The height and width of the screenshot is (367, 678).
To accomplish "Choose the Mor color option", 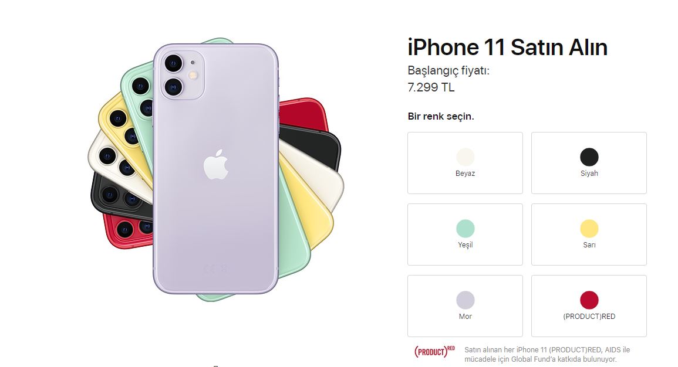I will [x=465, y=306].
